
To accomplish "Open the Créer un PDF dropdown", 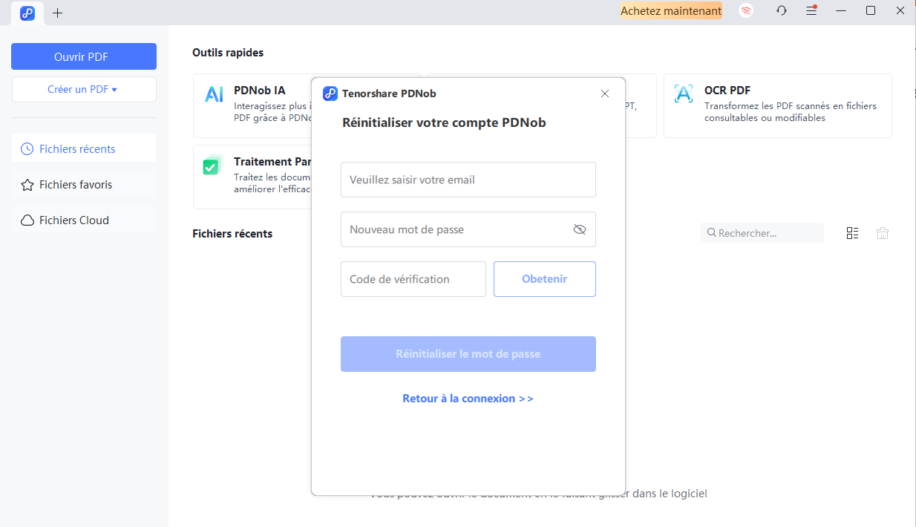I will click(83, 89).
